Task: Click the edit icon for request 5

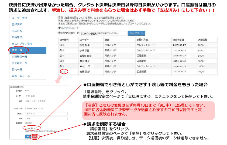Action: tap(61, 50)
